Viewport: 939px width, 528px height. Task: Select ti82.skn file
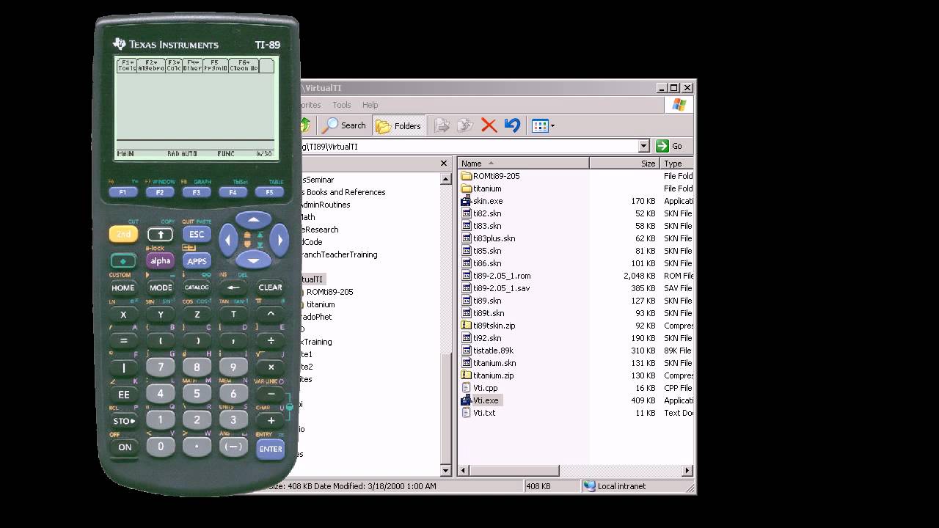pos(481,213)
